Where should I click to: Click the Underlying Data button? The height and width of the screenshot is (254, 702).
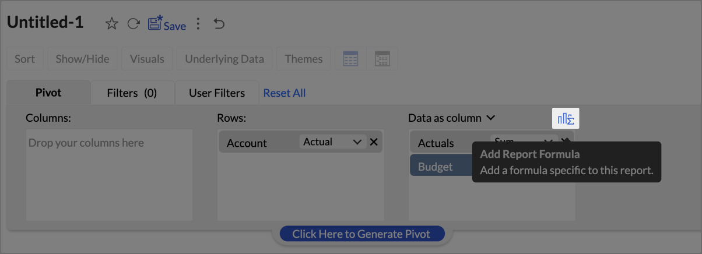click(x=224, y=59)
